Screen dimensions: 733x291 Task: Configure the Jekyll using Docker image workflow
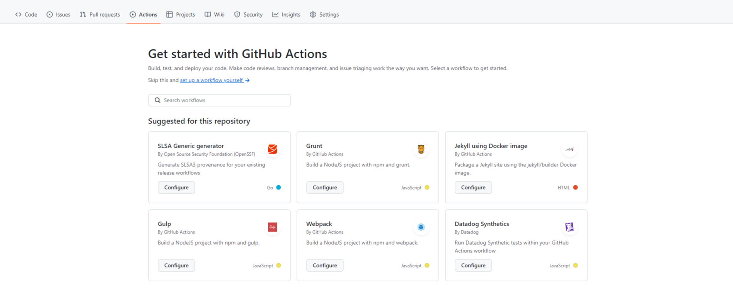(473, 188)
